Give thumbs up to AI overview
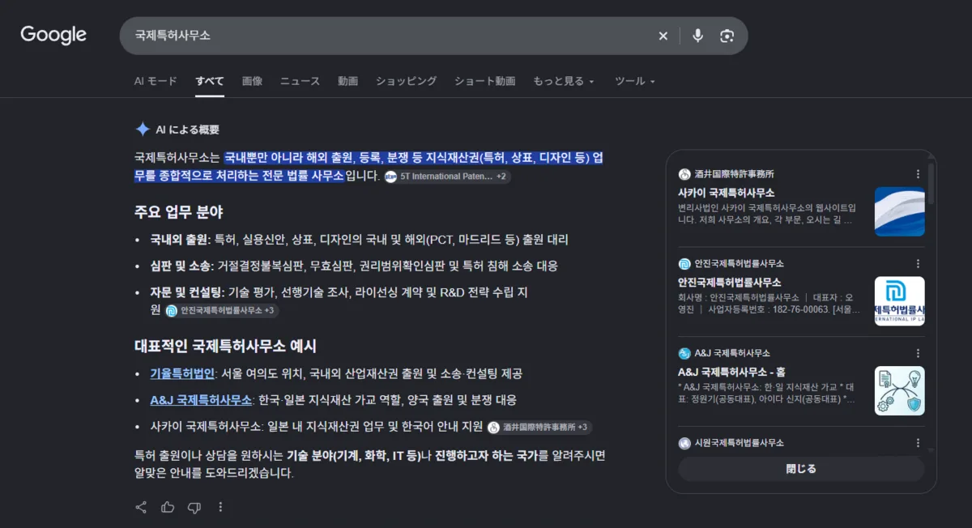The image size is (972, 528). (168, 507)
